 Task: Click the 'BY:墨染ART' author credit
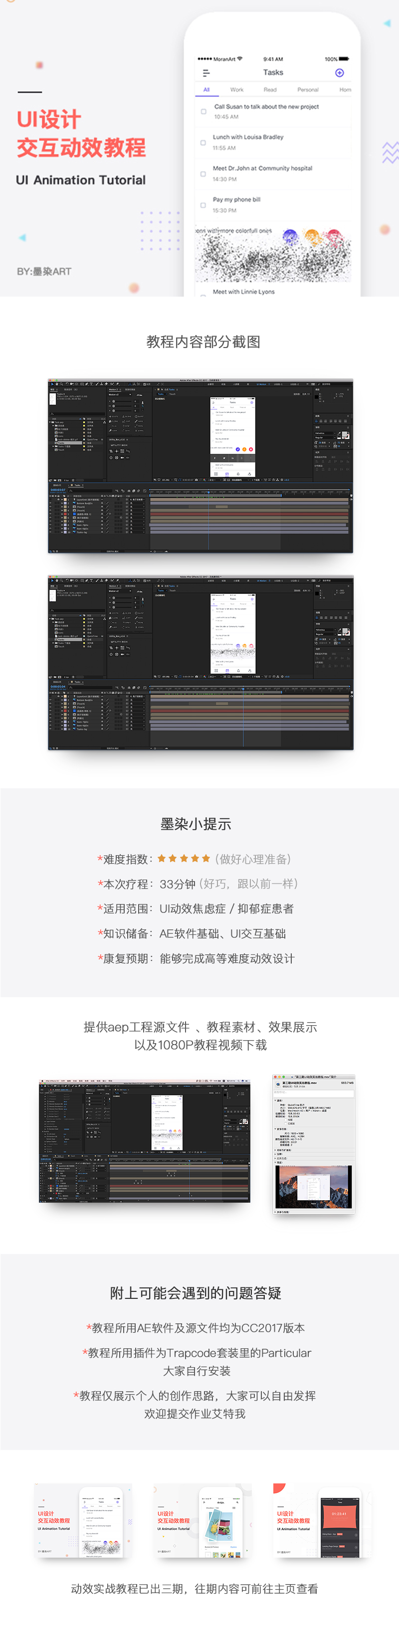[44, 271]
